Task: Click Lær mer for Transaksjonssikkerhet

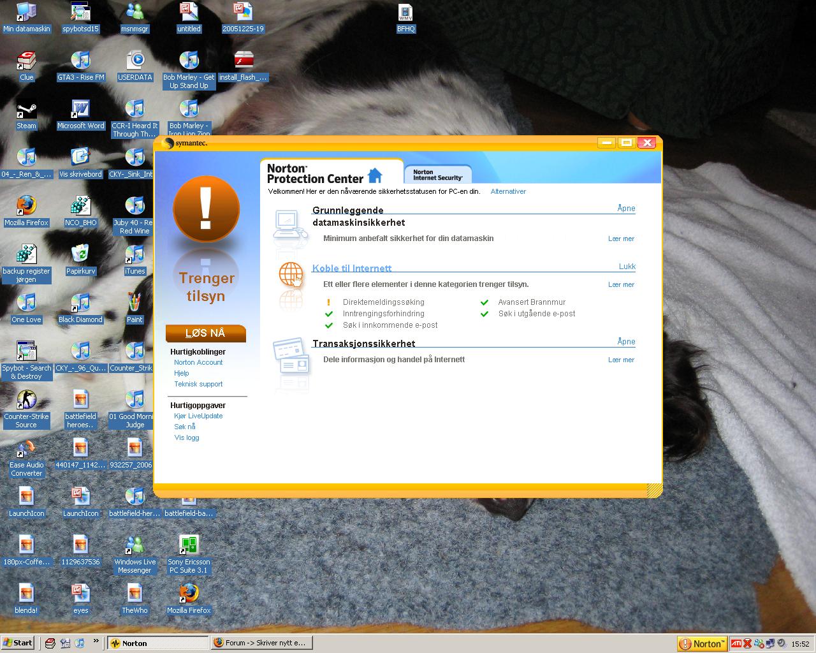Action: click(621, 360)
